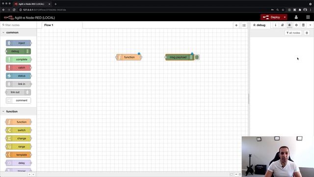
Task: Open the context data sidebar icon
Action: [303, 25]
